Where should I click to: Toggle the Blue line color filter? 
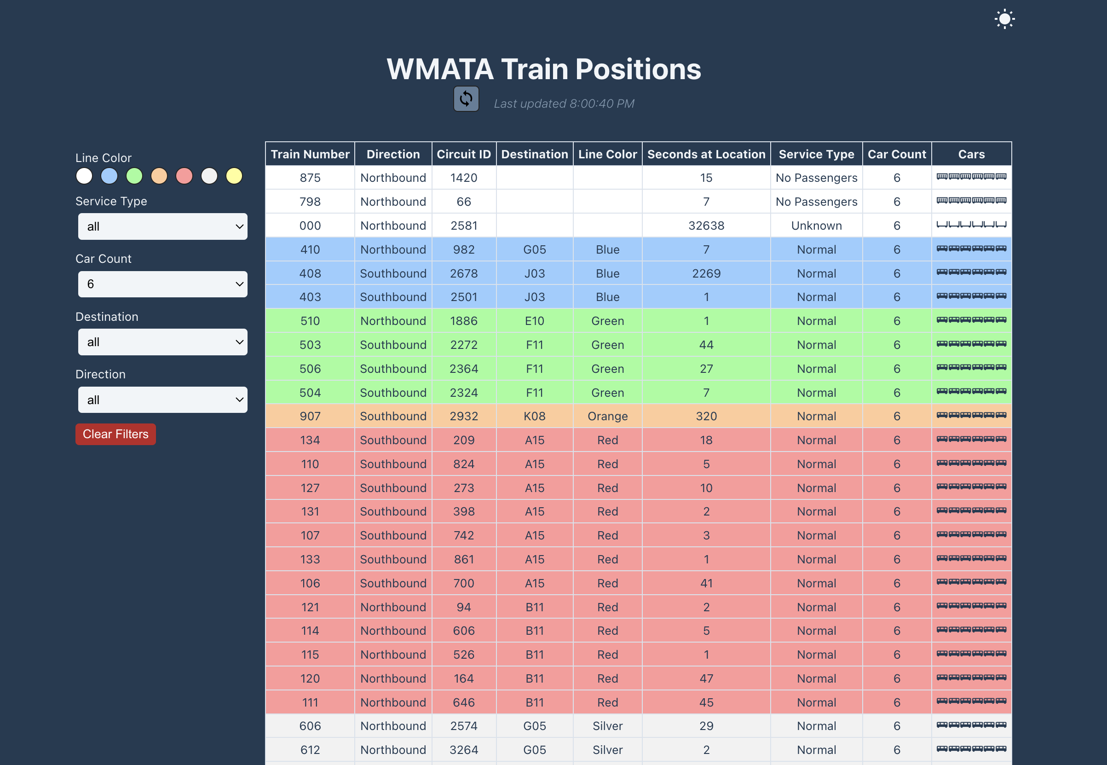pyautogui.click(x=109, y=176)
